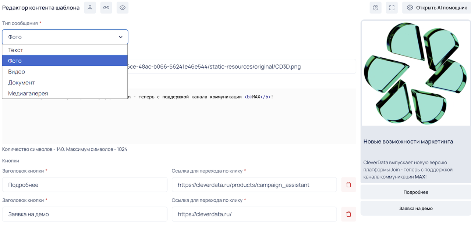471x227 pixels.
Task: Click the Заявка на демо preview button
Action: (416, 208)
